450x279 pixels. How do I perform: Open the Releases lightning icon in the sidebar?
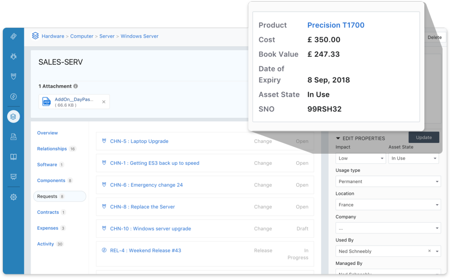(13, 97)
